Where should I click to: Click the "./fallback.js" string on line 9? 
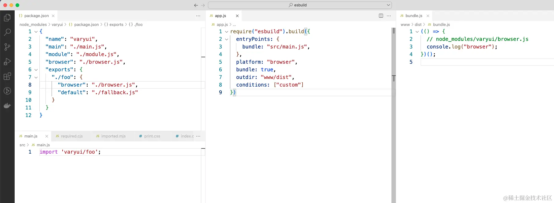coord(115,92)
